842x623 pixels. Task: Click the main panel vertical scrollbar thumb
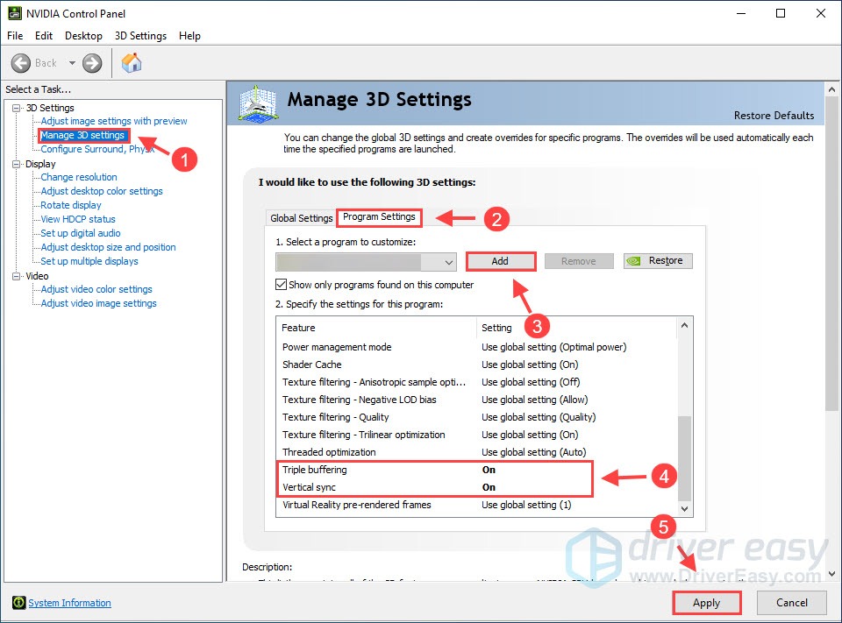tap(831, 254)
